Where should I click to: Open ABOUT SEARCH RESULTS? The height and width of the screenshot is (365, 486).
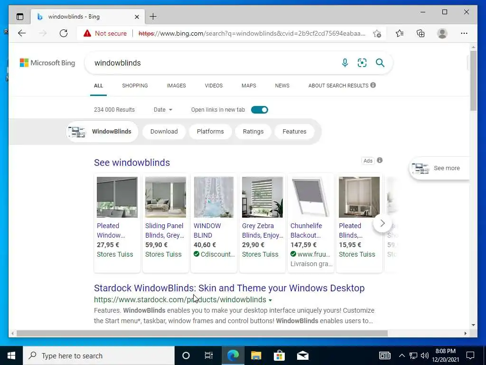click(x=338, y=86)
